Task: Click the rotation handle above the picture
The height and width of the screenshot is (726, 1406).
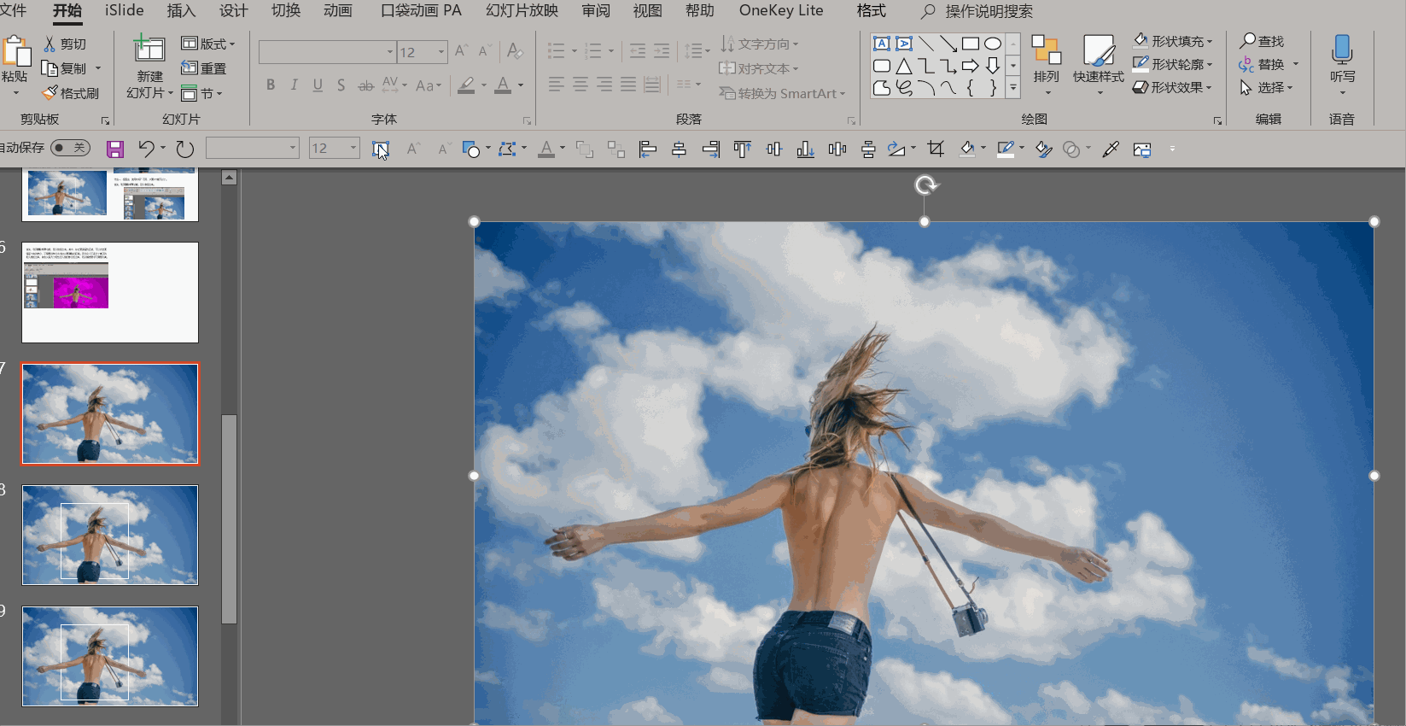Action: [x=925, y=185]
